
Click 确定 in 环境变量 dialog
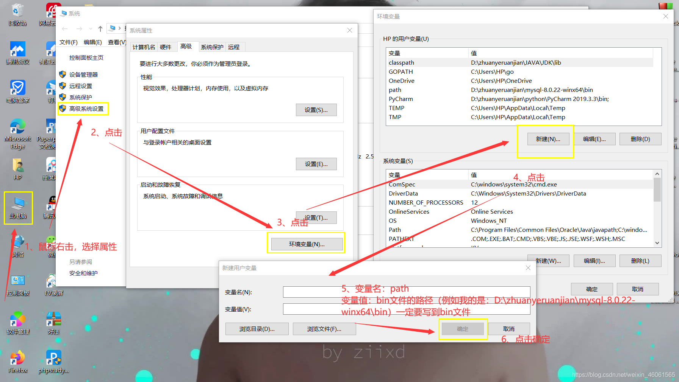coord(592,289)
